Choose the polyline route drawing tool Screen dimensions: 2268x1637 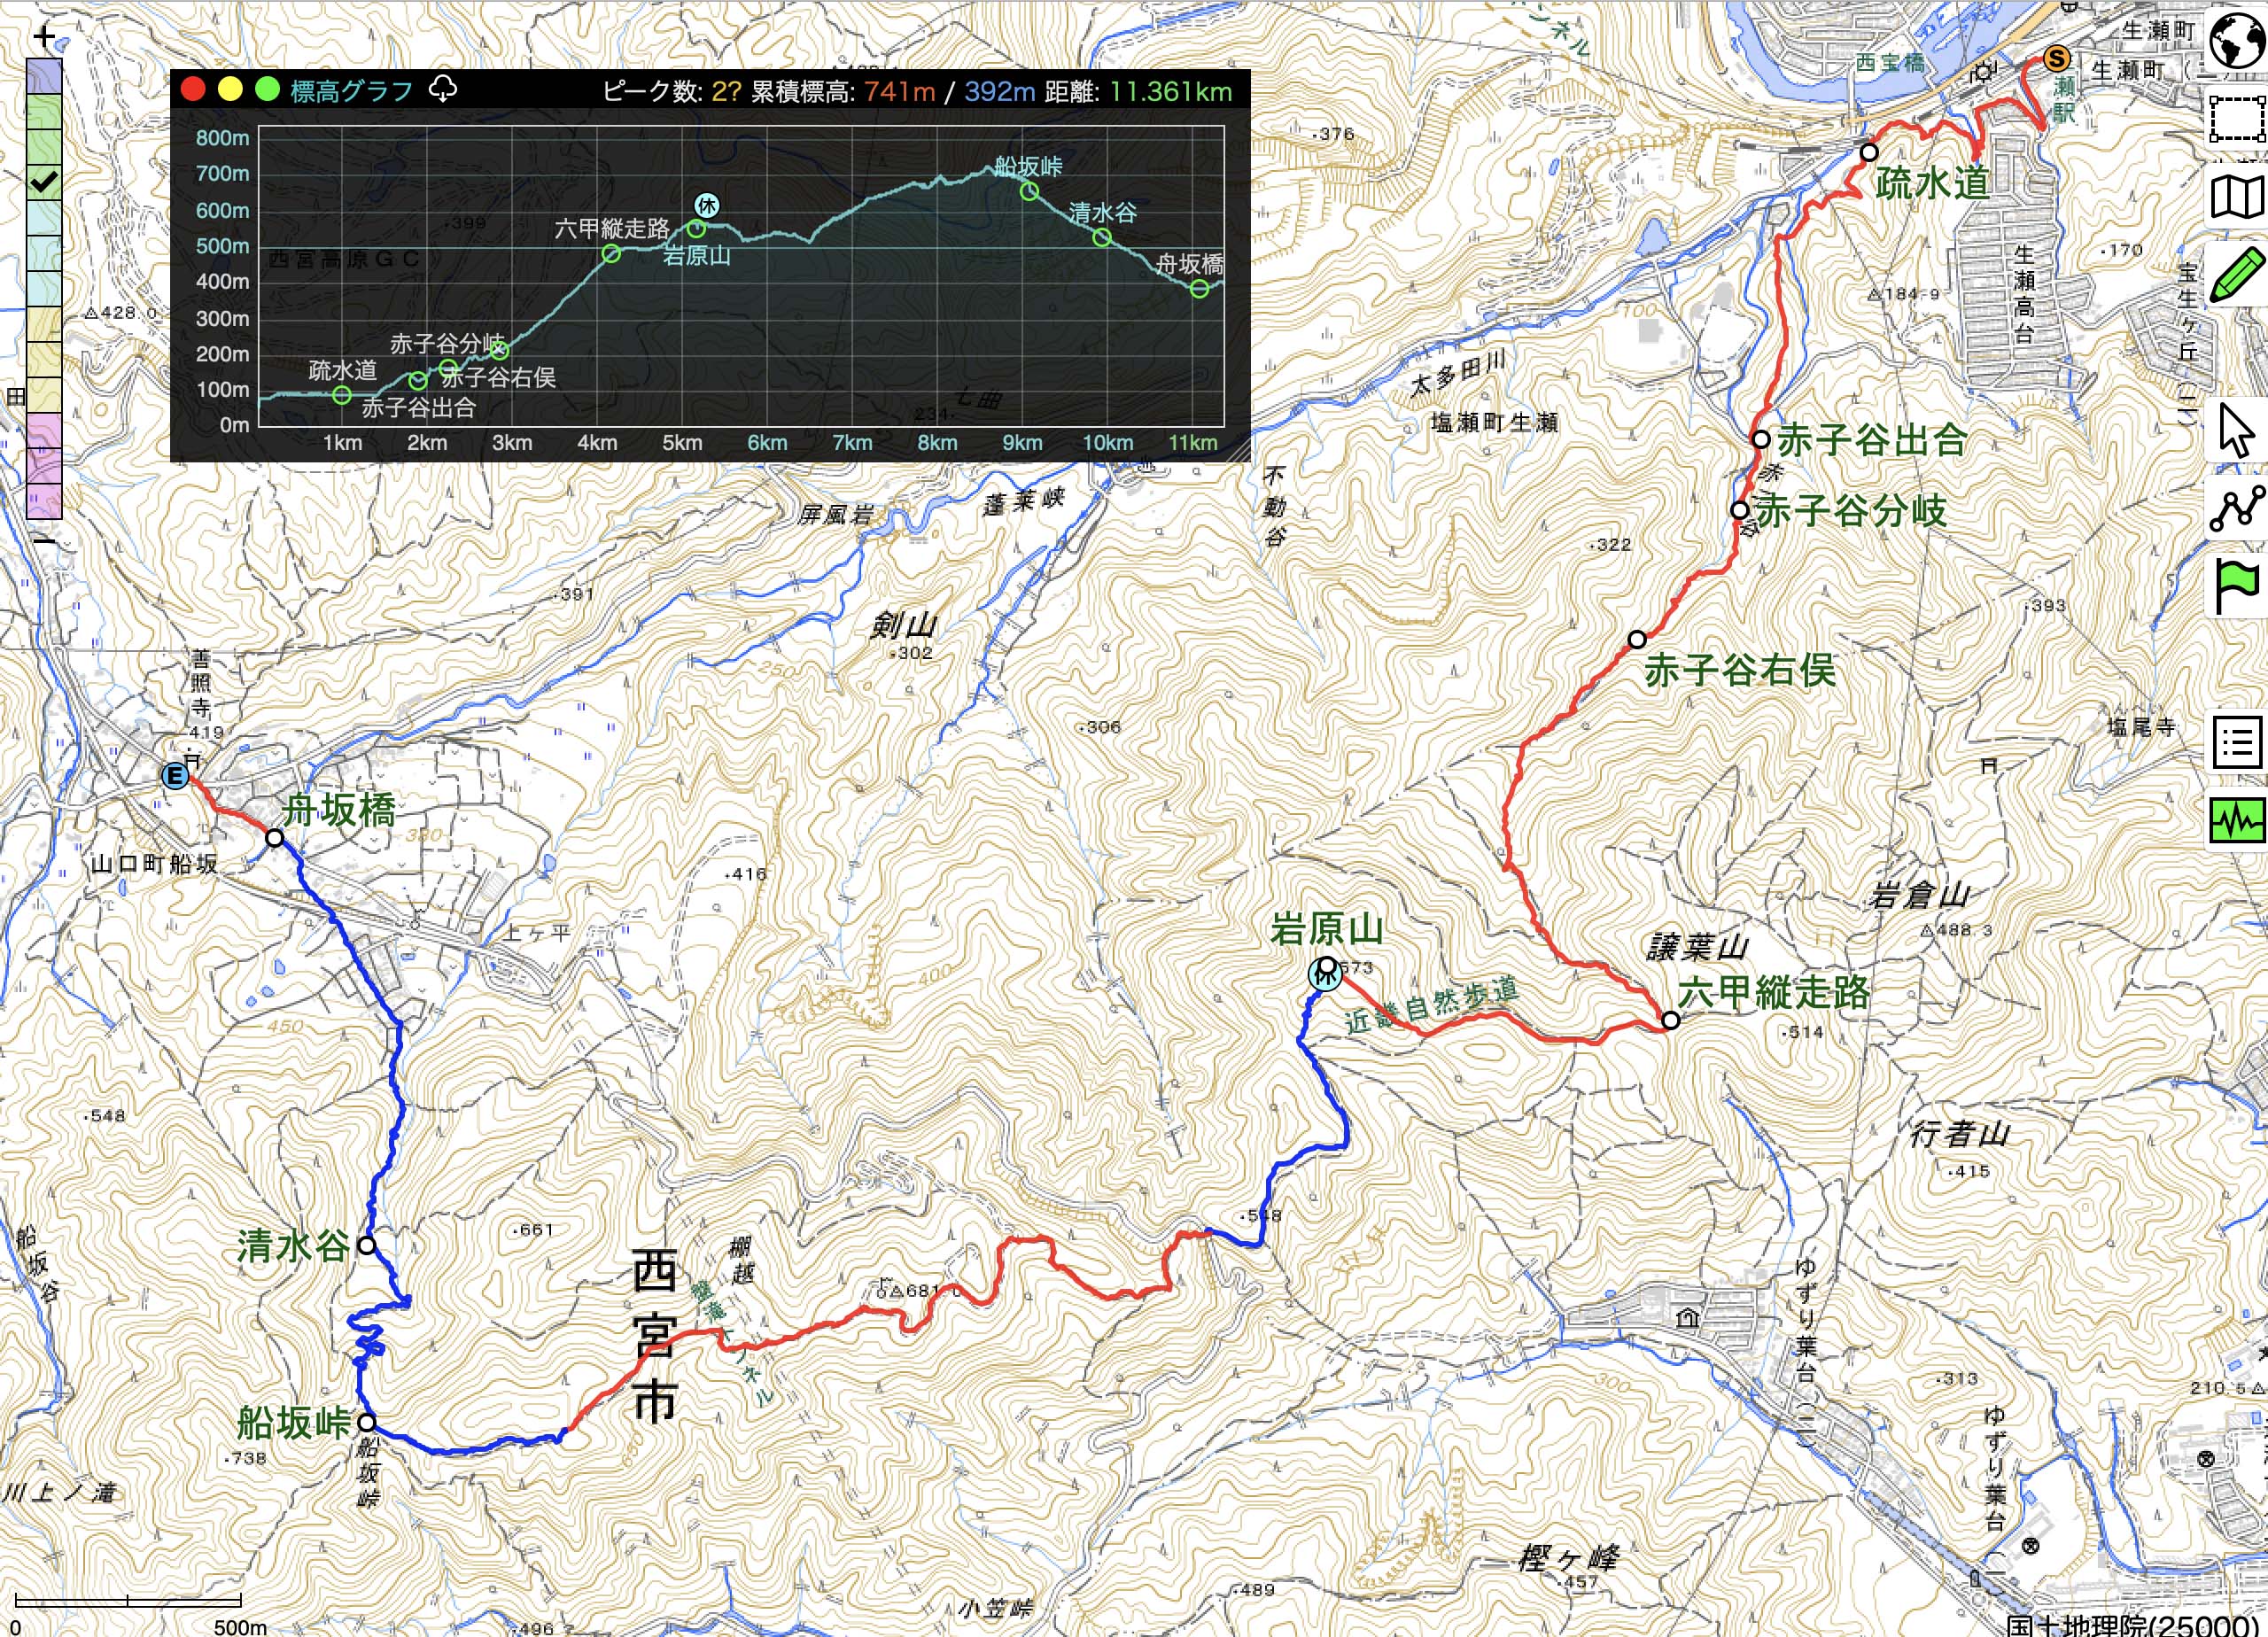(x=2235, y=508)
